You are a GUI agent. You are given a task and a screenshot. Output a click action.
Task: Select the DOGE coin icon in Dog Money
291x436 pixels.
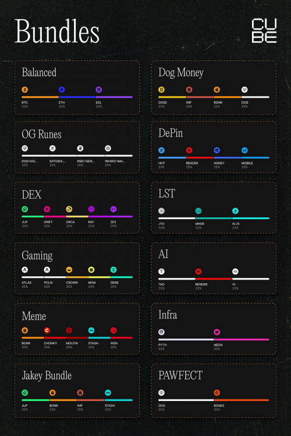coord(162,90)
